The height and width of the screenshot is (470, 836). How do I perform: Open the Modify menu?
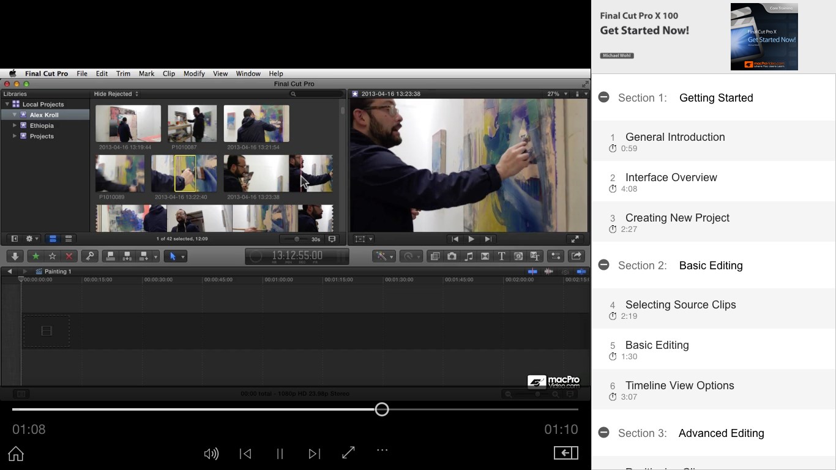(x=194, y=73)
